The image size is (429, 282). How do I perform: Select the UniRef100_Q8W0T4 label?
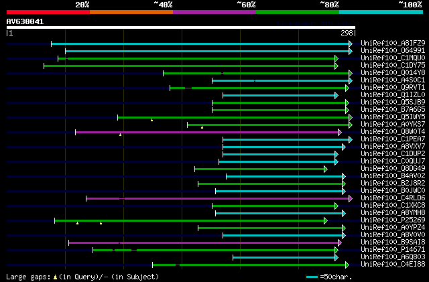click(x=393, y=131)
